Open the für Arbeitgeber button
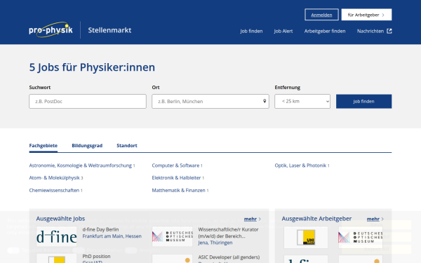The height and width of the screenshot is (263, 421). click(x=366, y=15)
